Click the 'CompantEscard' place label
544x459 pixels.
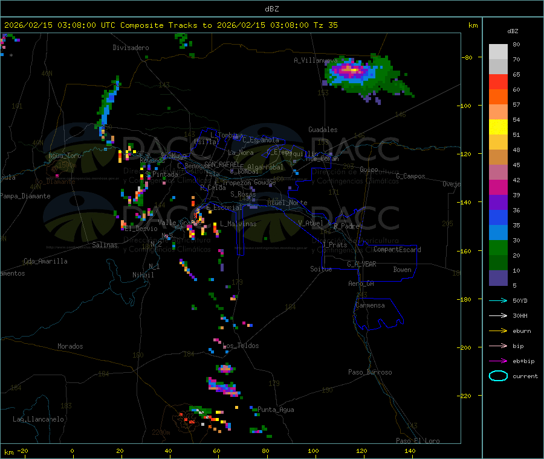pyautogui.click(x=397, y=249)
